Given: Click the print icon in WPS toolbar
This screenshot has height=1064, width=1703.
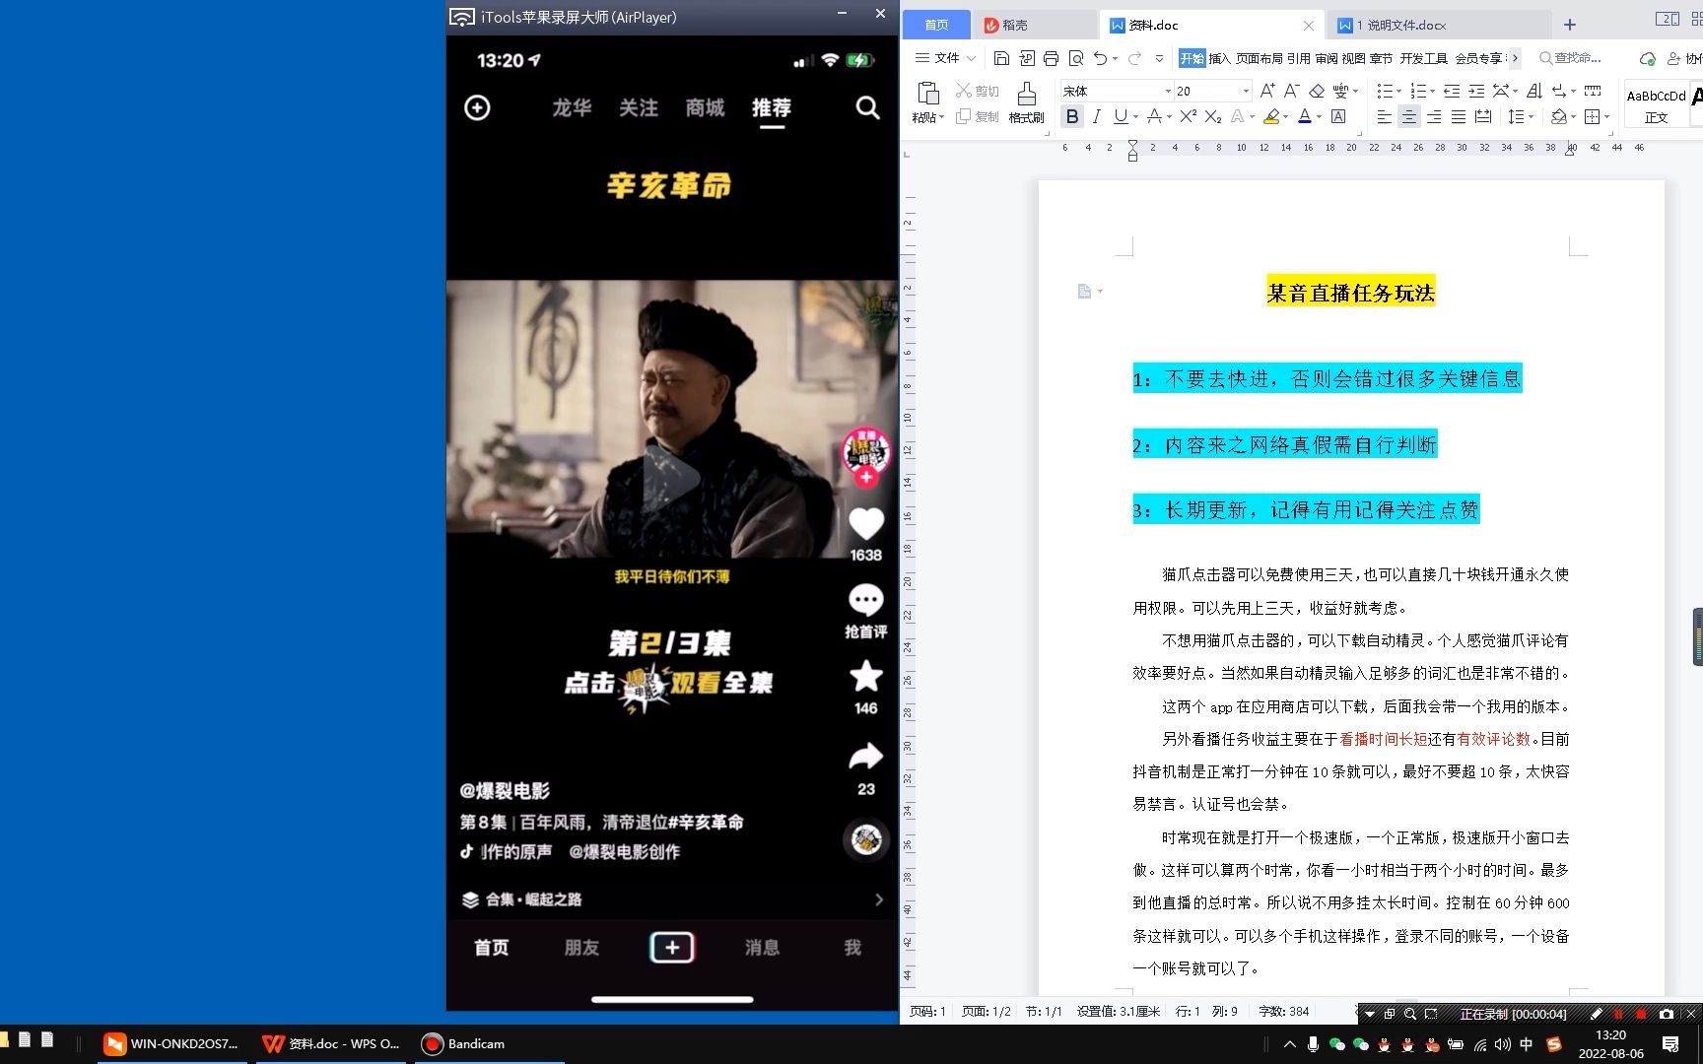Looking at the screenshot, I should [1051, 58].
